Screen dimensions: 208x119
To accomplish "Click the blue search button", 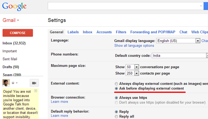I will point(206,6).
